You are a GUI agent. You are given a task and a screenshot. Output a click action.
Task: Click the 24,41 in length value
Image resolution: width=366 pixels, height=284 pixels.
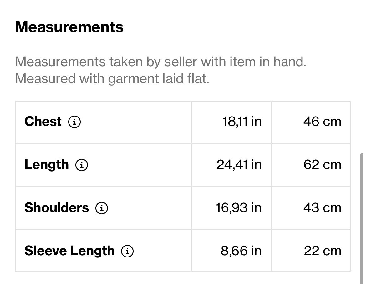[x=239, y=165]
